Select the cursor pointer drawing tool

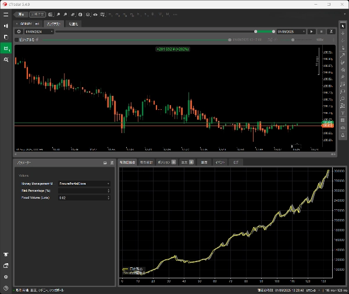(343, 26)
